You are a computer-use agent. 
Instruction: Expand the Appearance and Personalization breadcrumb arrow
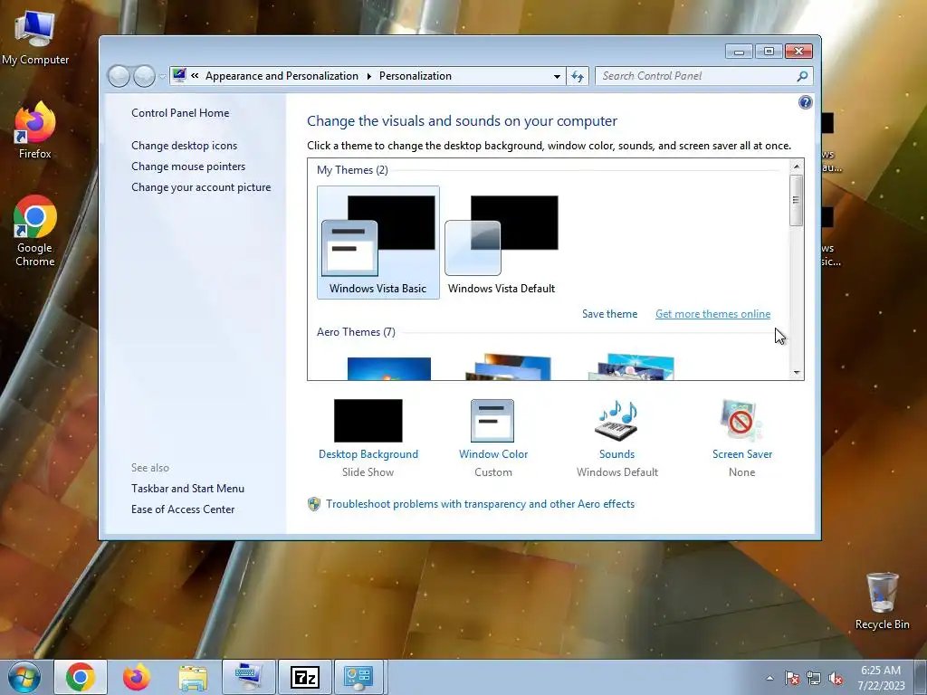(x=369, y=76)
